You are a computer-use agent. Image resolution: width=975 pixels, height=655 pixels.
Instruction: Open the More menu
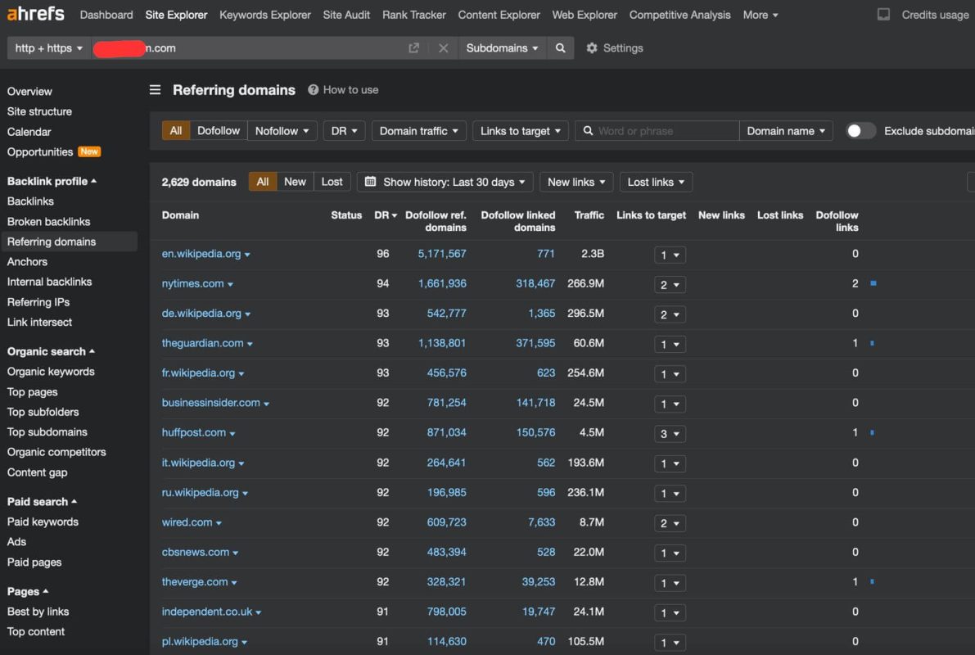point(760,14)
